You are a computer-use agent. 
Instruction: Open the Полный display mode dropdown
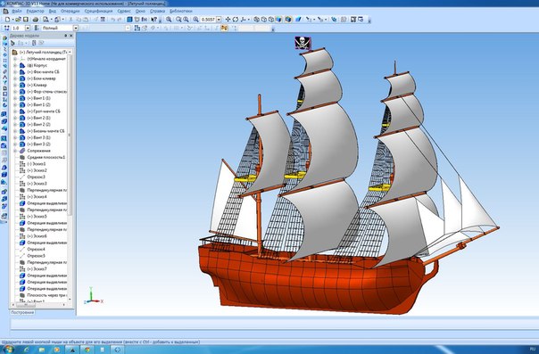(76, 28)
